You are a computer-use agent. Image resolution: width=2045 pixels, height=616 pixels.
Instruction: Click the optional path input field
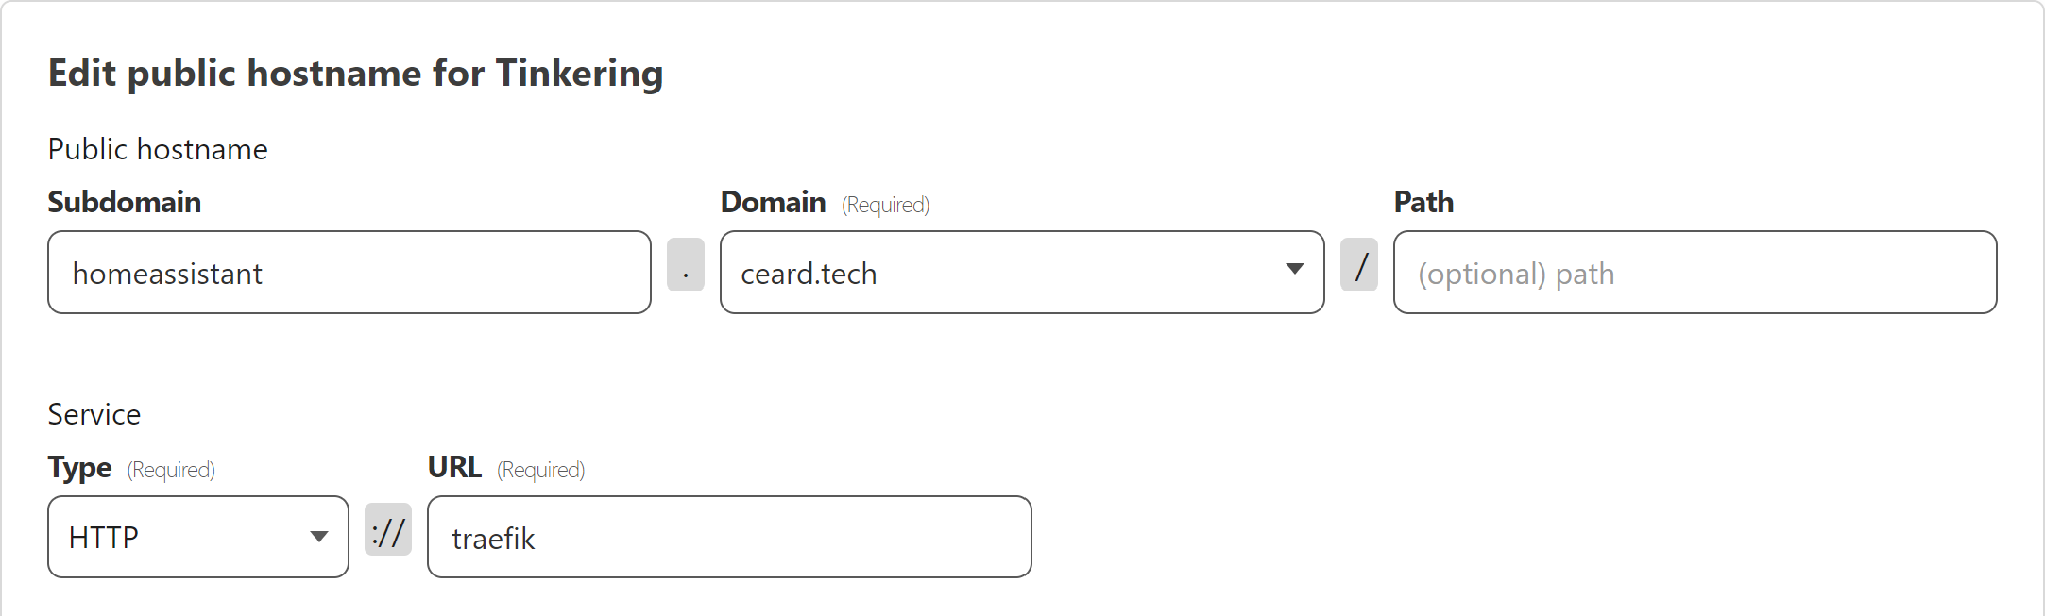(x=1694, y=272)
